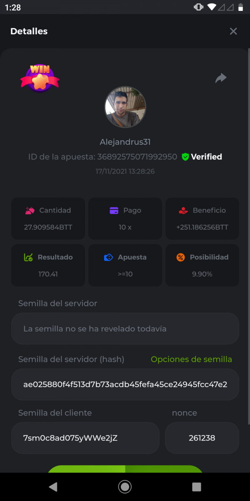250x501 pixels.
Task: Tap the WIN badge icon
Action: click(40, 77)
